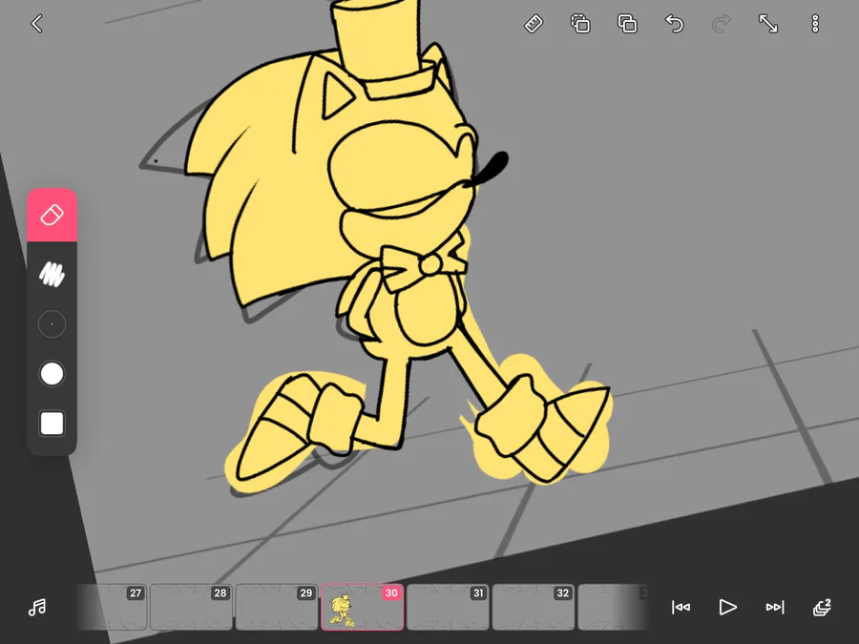
Task: Open the audio music note panel
Action: tap(37, 608)
